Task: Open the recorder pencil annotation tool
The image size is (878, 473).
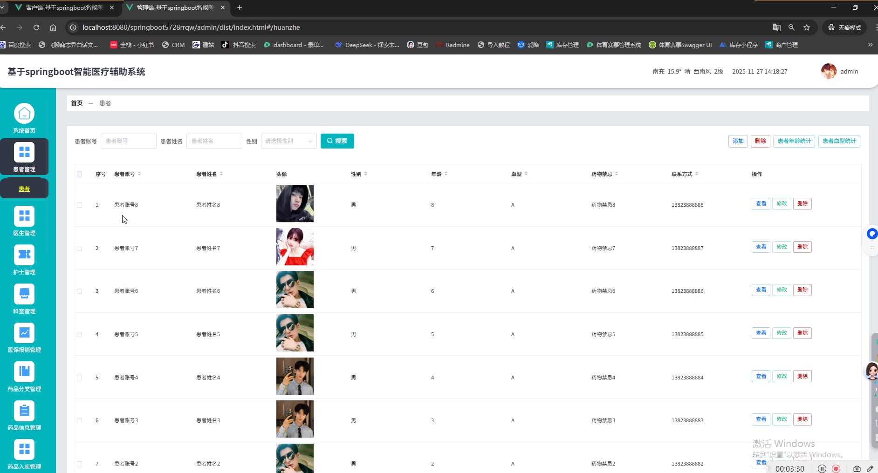Action: pos(870,469)
